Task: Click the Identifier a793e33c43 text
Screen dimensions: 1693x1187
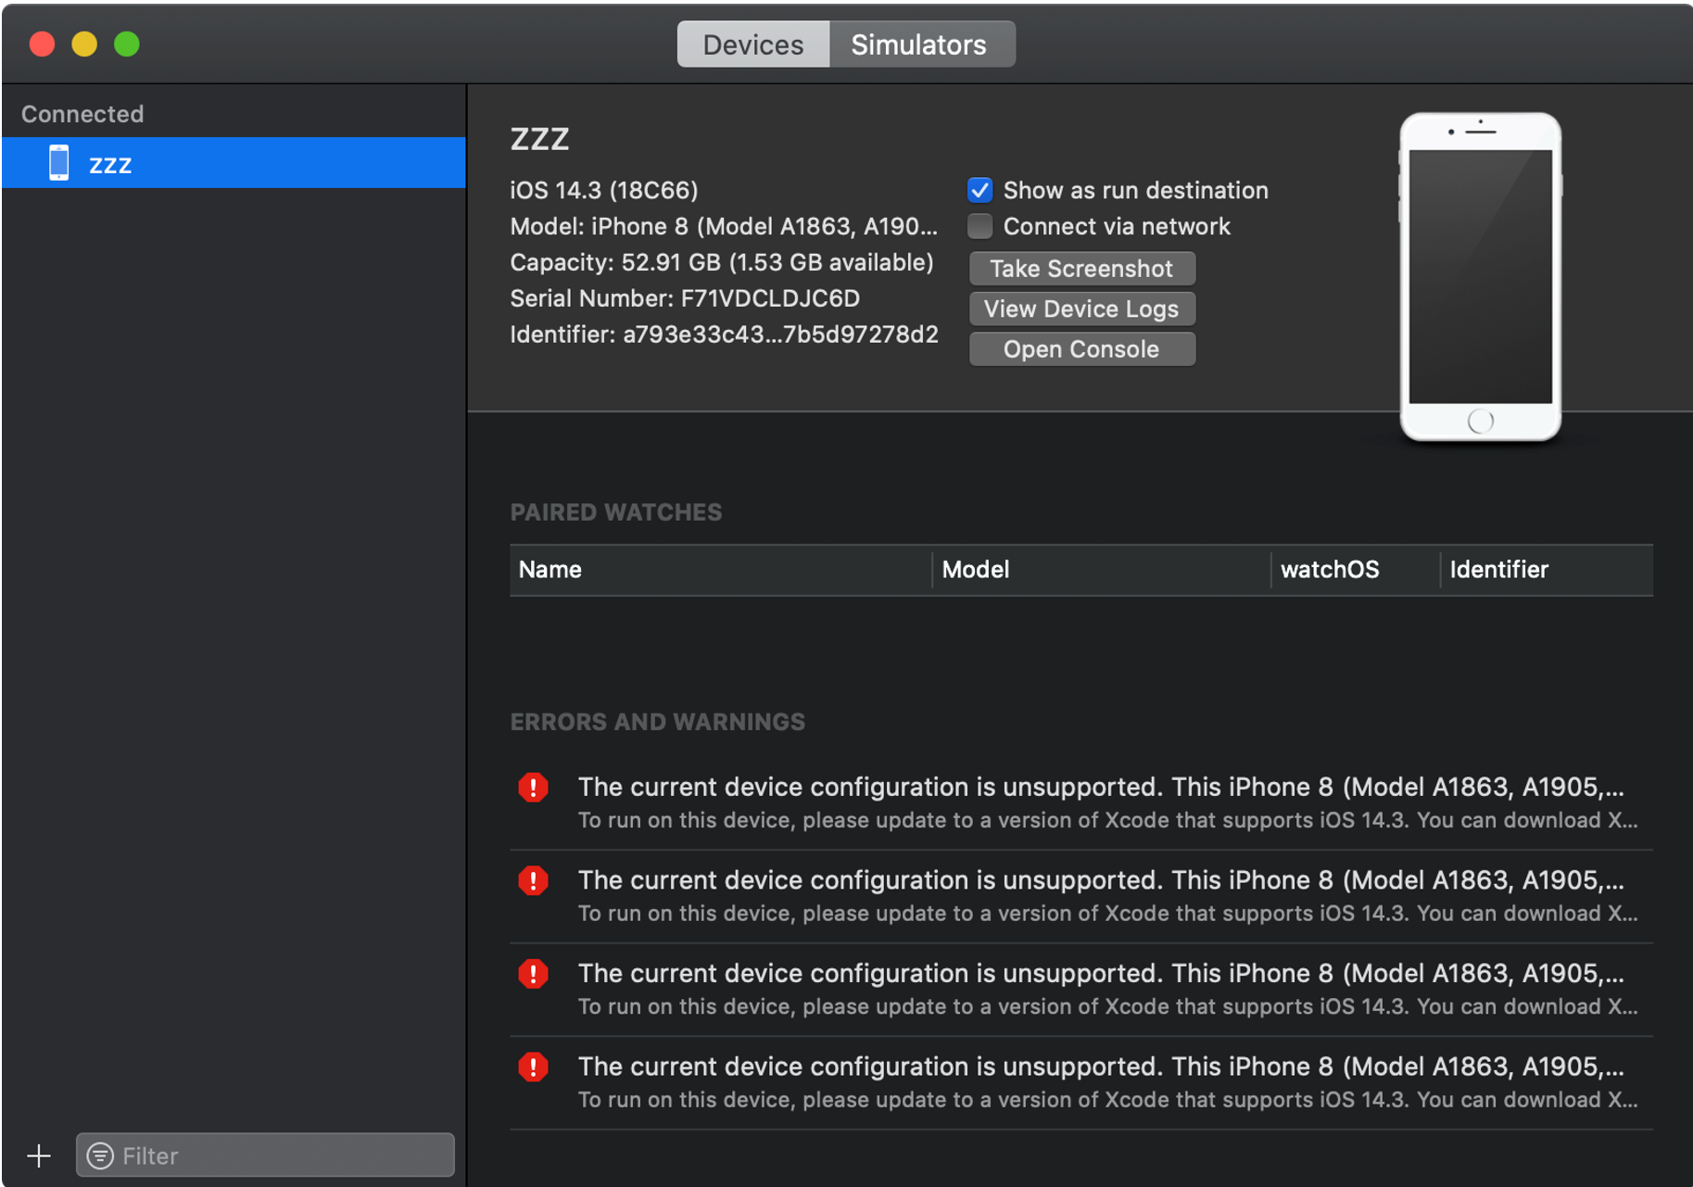Action: pyautogui.click(x=724, y=335)
